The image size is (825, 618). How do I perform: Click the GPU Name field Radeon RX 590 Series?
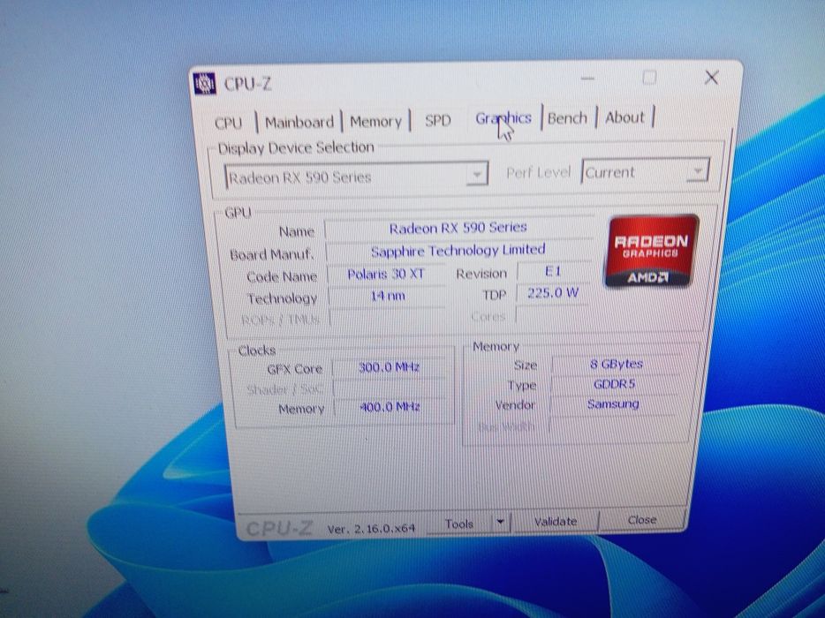coord(458,228)
